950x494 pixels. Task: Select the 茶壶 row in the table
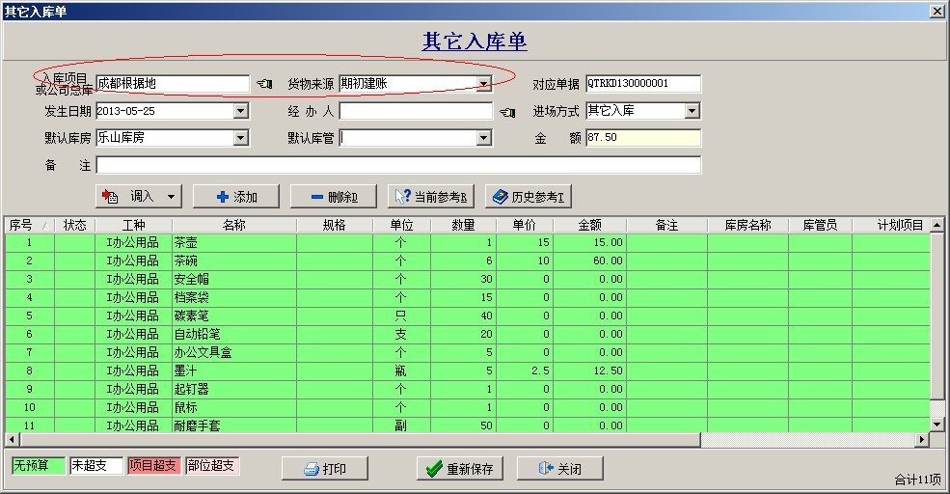231,243
